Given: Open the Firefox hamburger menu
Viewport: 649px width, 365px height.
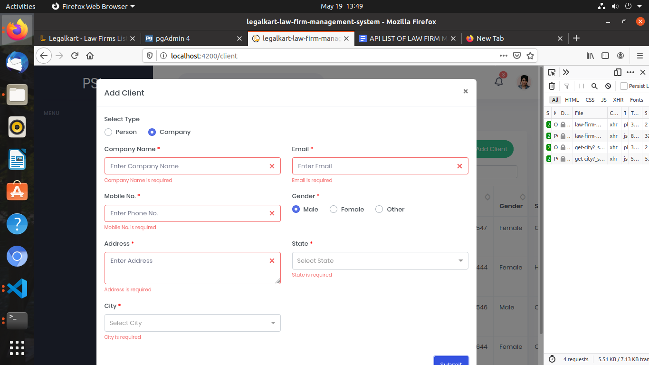Looking at the screenshot, I should [639, 56].
